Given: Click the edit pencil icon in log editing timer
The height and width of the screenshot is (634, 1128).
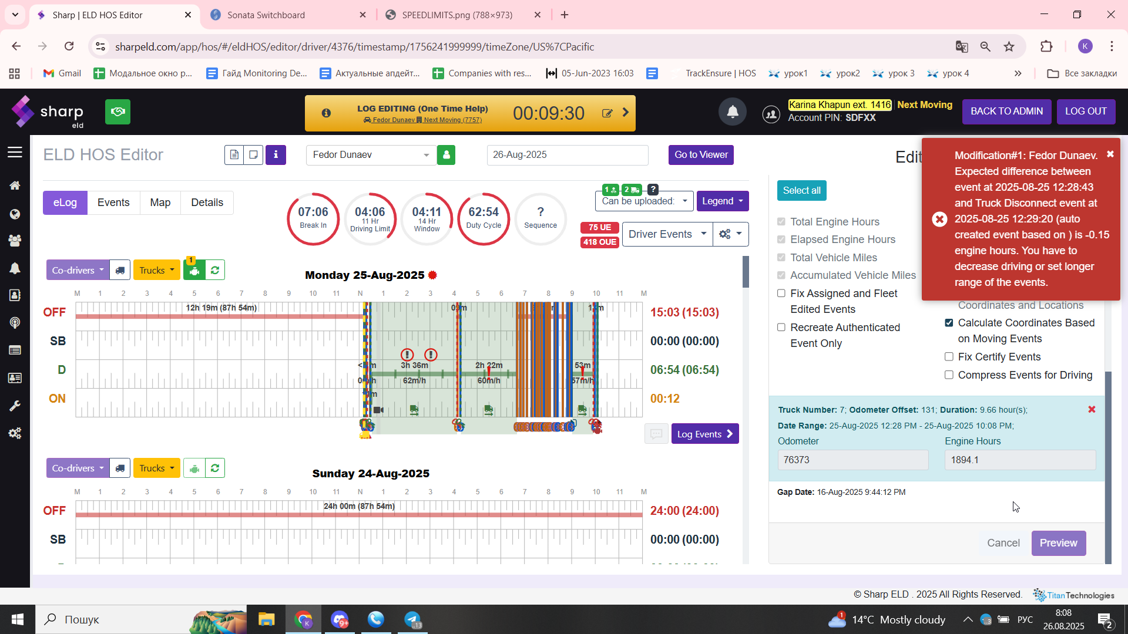Looking at the screenshot, I should click(x=607, y=113).
